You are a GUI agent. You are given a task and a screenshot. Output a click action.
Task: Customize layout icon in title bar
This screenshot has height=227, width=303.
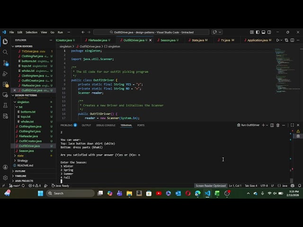(251, 32)
